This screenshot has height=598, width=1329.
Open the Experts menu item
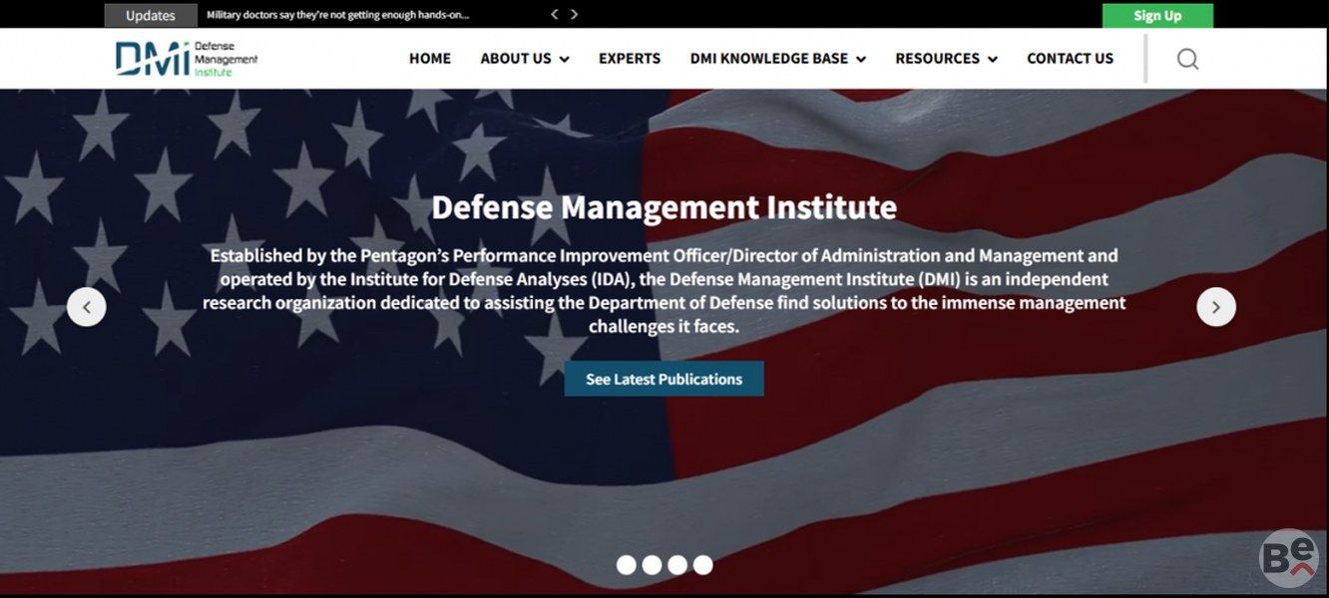630,59
